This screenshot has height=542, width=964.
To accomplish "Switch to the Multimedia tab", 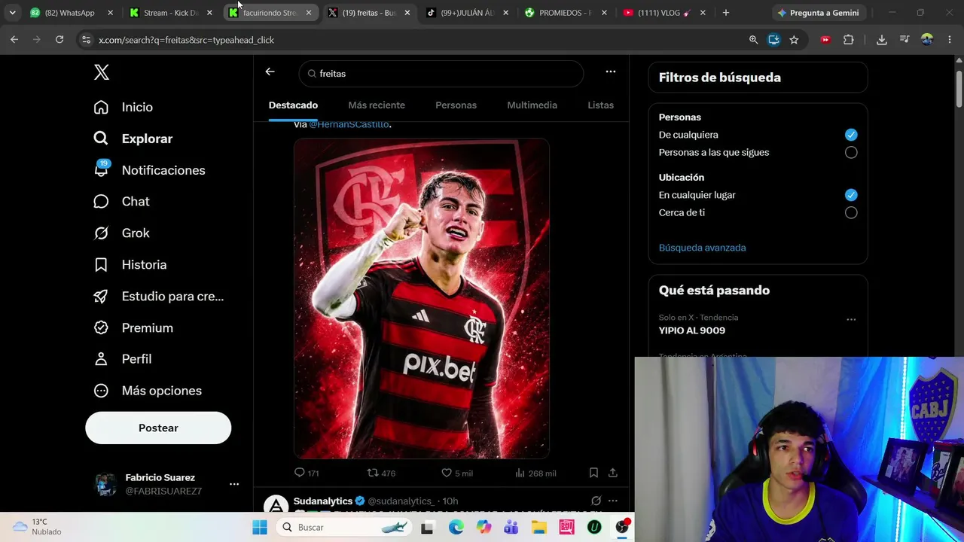I will tap(532, 105).
